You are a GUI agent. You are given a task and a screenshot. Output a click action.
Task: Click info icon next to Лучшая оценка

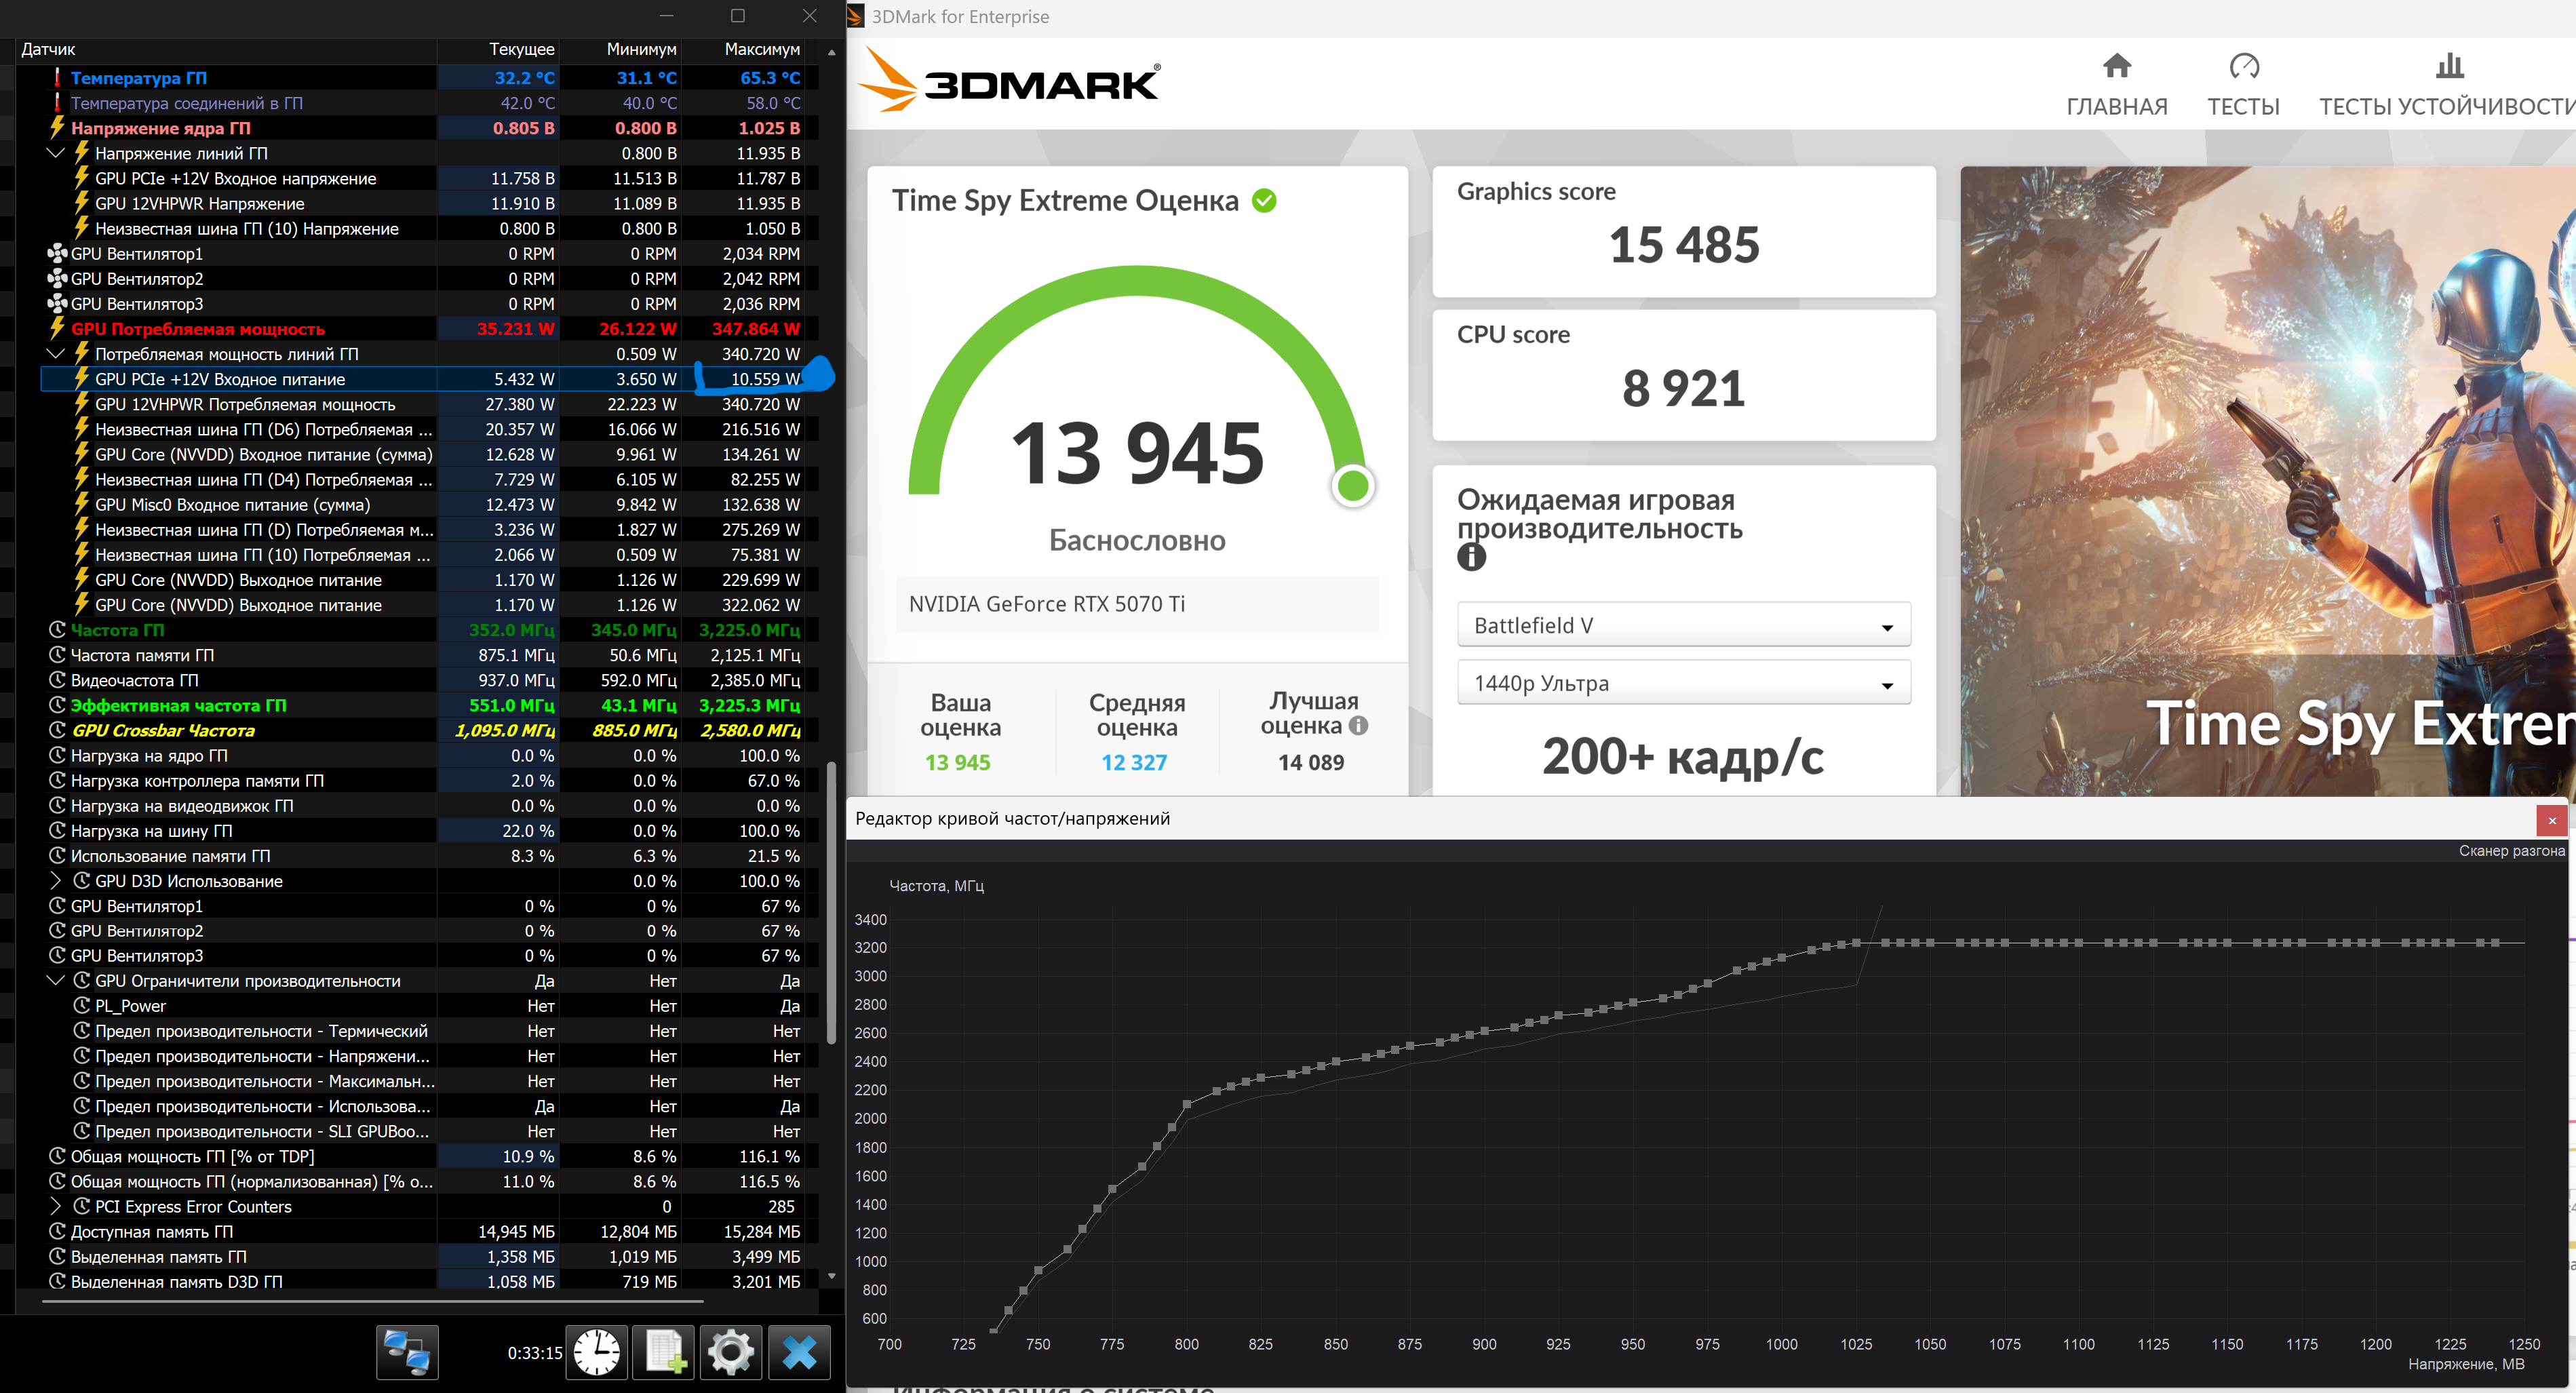click(1358, 726)
